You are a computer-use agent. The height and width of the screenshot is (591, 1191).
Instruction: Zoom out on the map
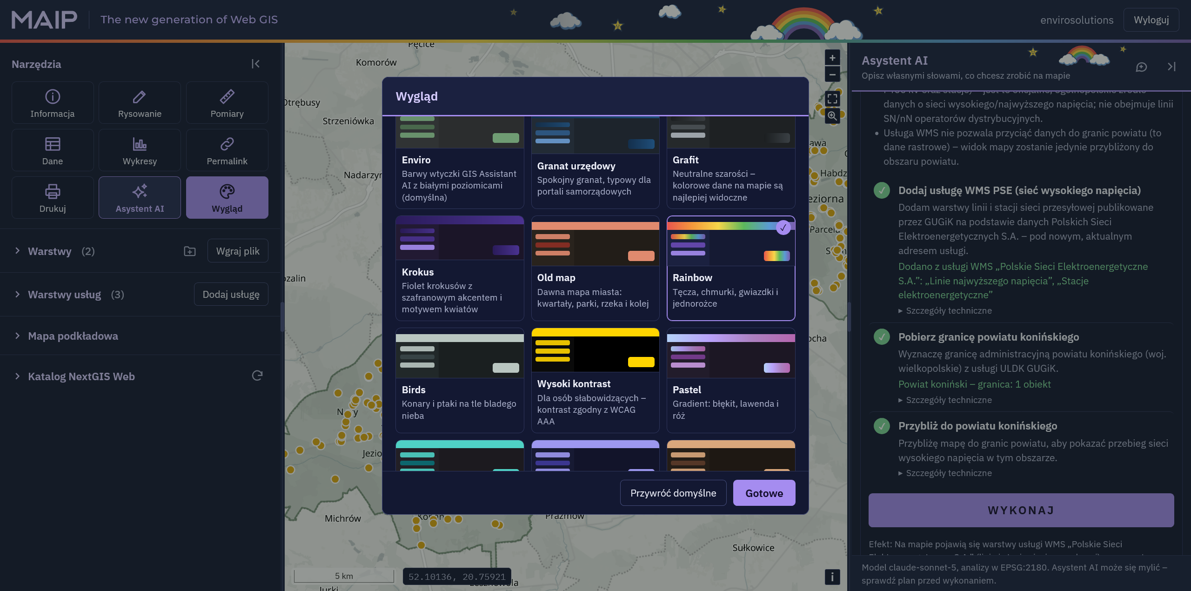click(832, 74)
